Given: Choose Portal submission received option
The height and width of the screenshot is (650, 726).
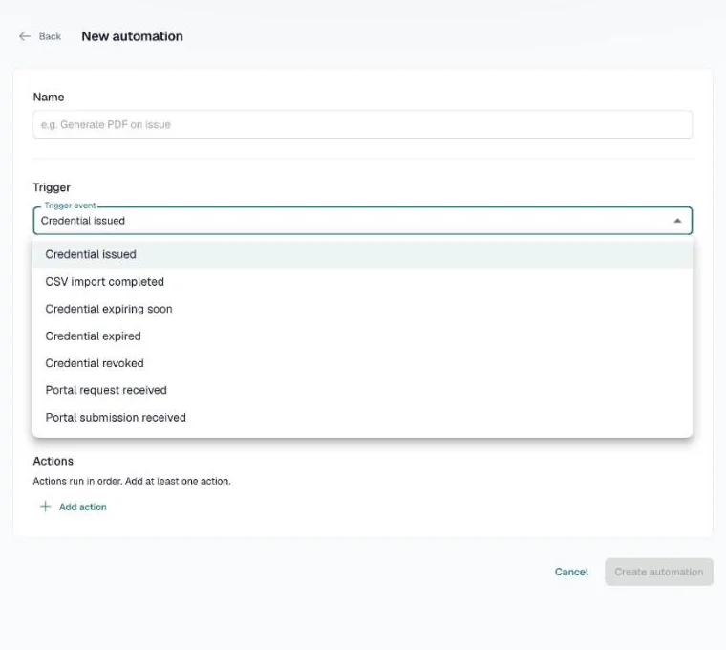Looking at the screenshot, I should pos(363,418).
